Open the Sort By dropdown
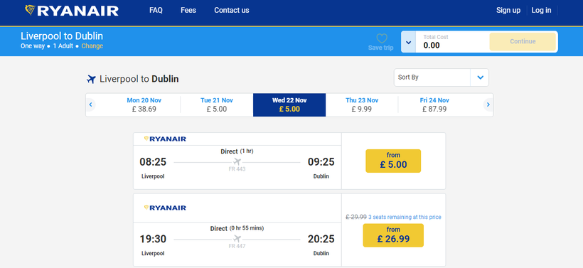This screenshot has height=268, width=583. [x=442, y=77]
